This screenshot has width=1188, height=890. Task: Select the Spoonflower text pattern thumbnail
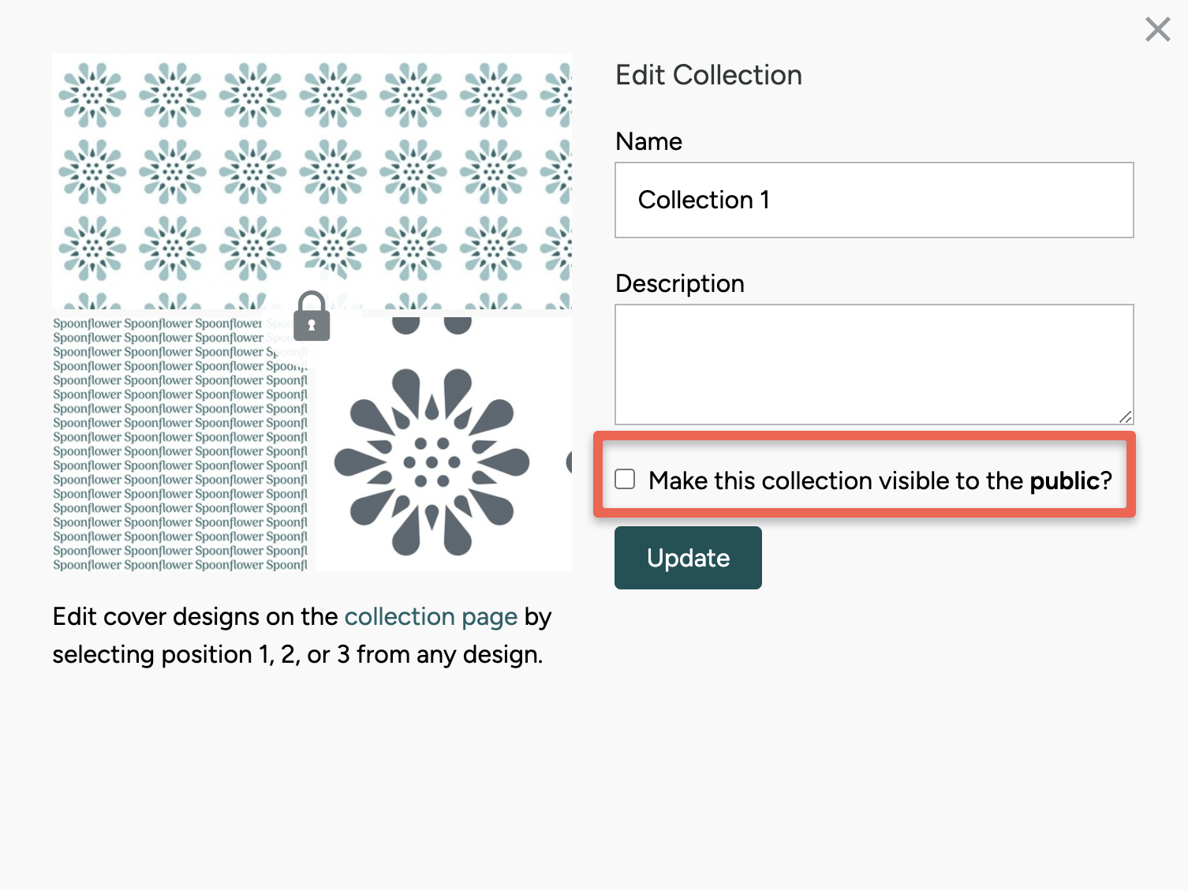tap(180, 444)
